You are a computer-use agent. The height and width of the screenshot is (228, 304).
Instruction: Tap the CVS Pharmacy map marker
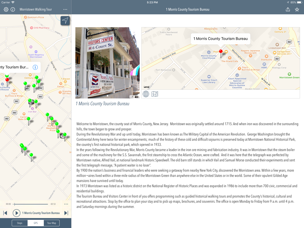(31, 28)
